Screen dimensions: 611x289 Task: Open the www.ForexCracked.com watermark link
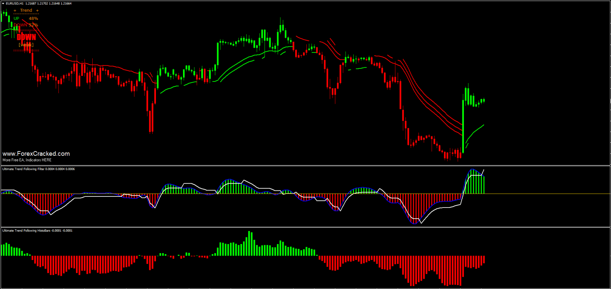tap(35, 153)
